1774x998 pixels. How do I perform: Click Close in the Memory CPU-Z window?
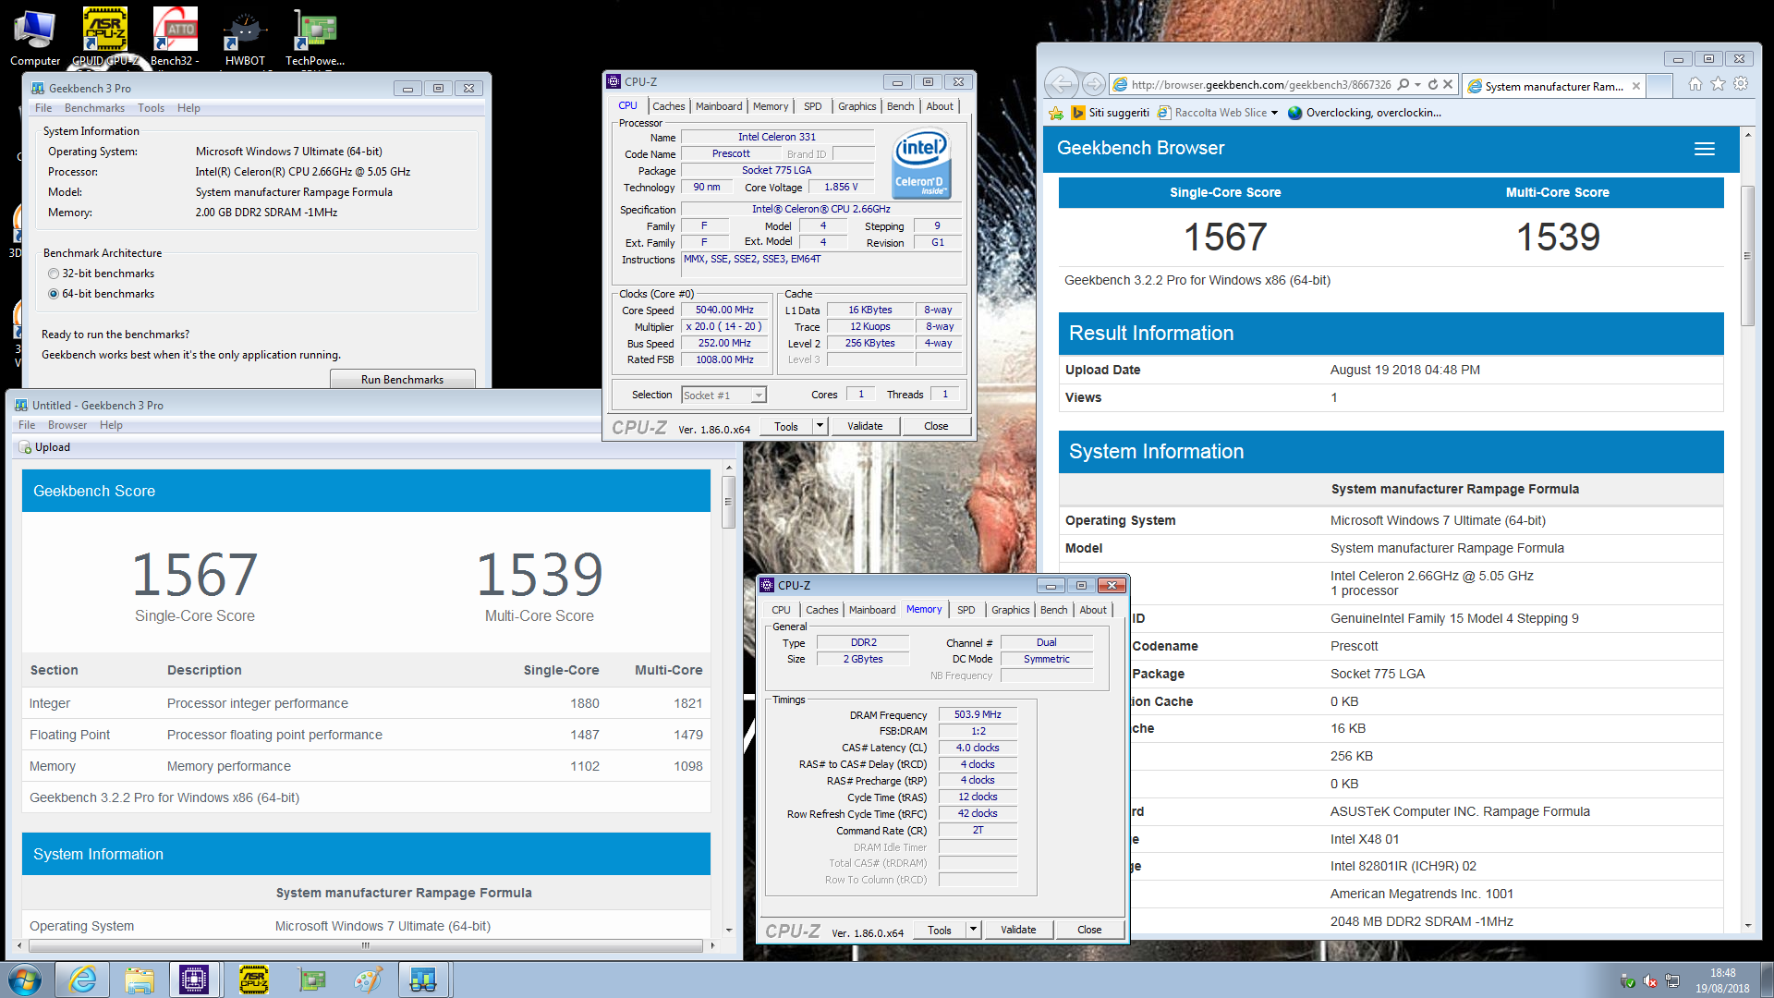pos(1089,930)
